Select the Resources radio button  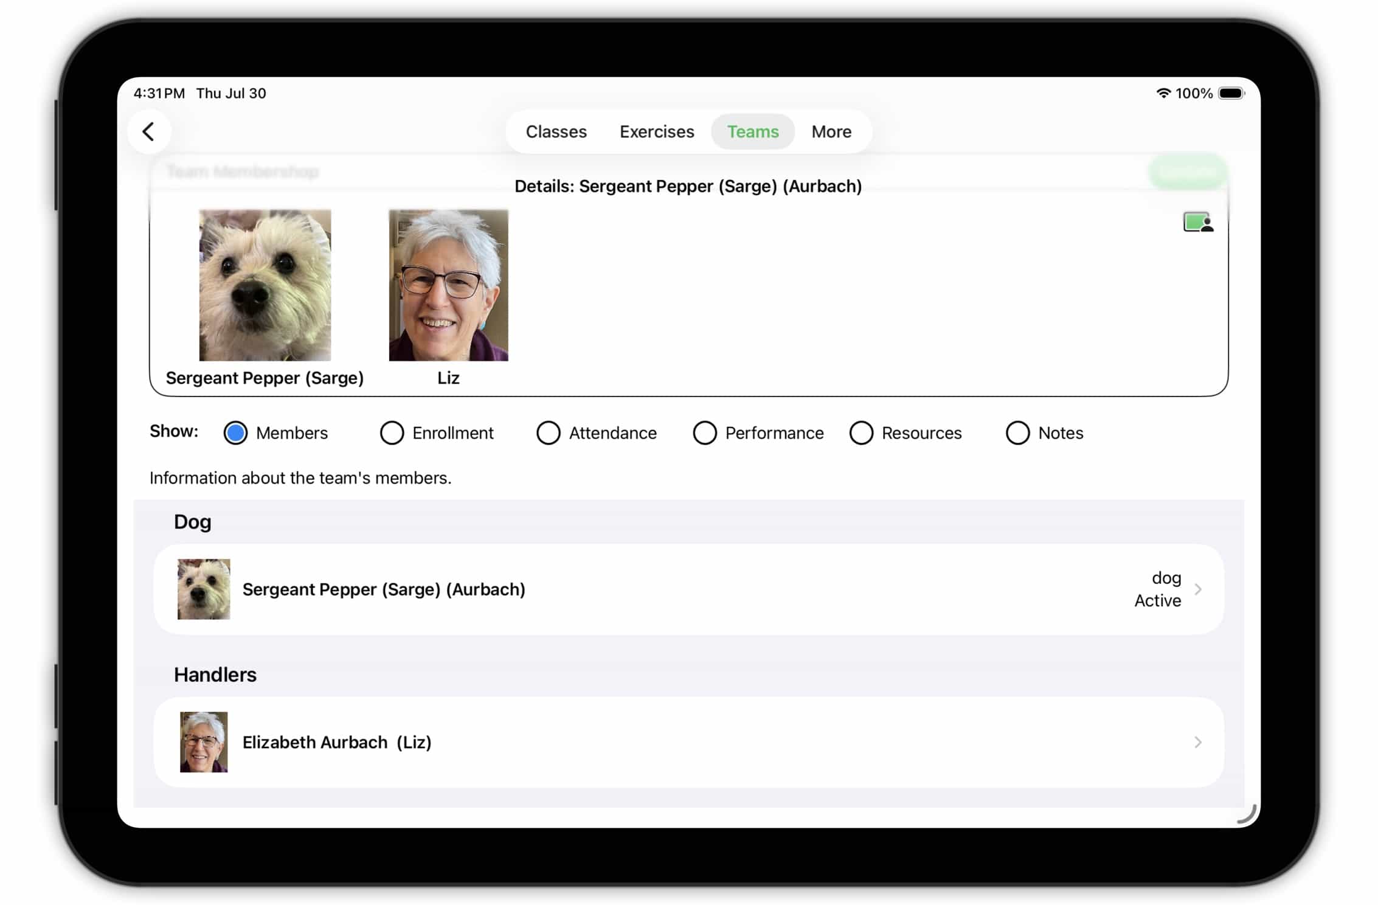[861, 433]
